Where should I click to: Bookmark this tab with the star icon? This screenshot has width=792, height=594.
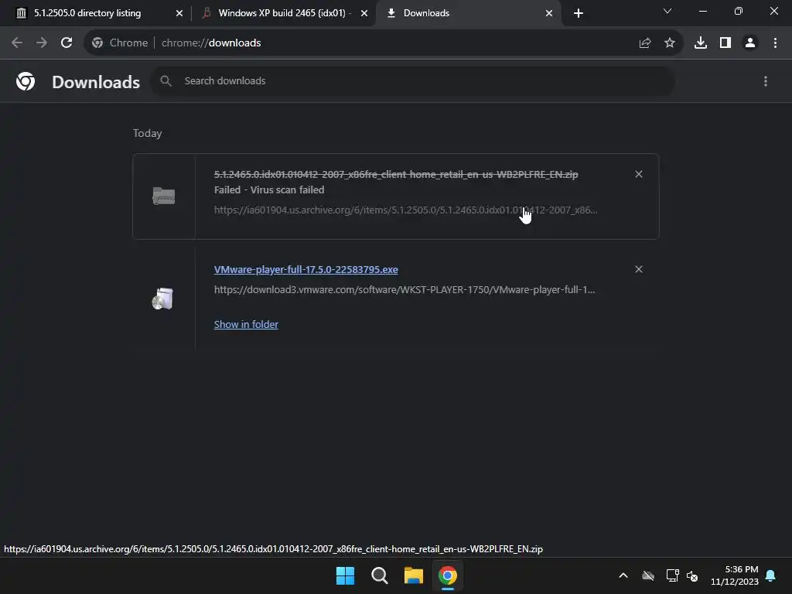click(669, 43)
